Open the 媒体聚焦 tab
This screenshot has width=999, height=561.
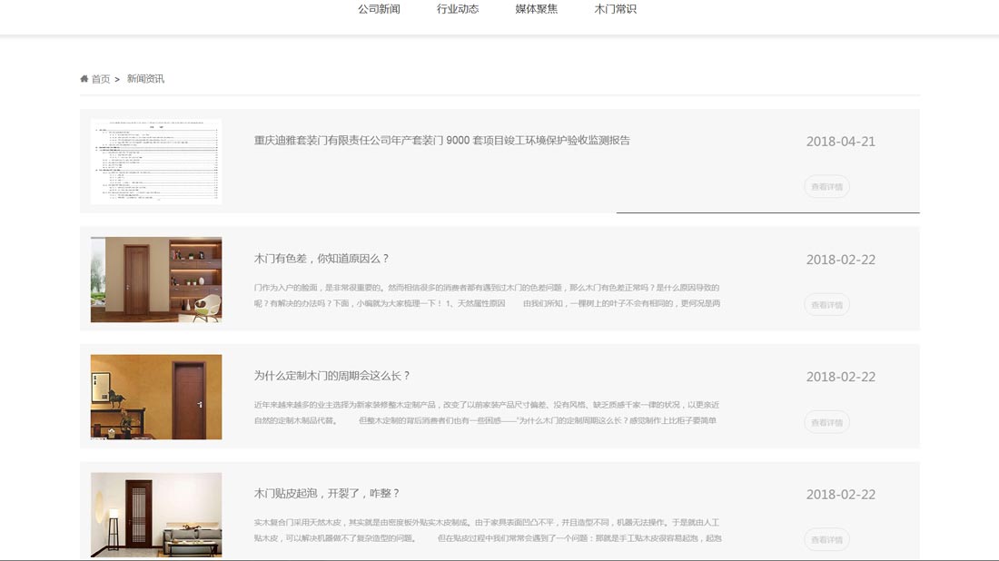536,8
